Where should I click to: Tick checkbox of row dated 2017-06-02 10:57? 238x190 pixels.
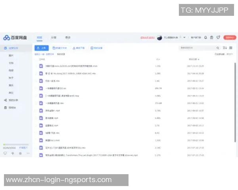[x=36, y=110]
